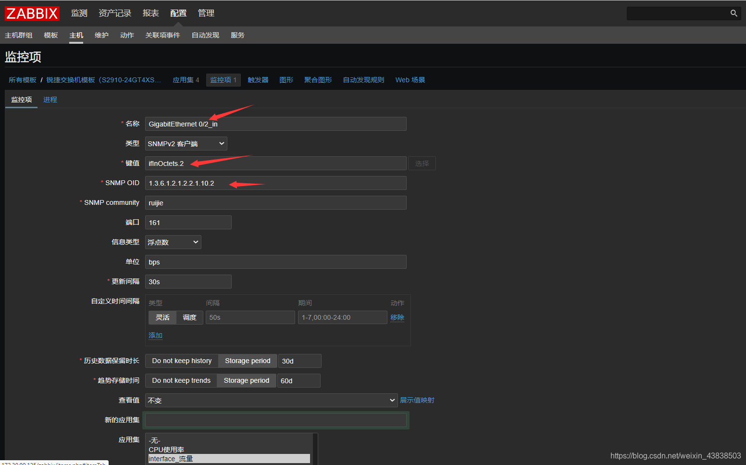Open 所有模板 breadcrumb link
The width and height of the screenshot is (746, 465).
[x=23, y=80]
